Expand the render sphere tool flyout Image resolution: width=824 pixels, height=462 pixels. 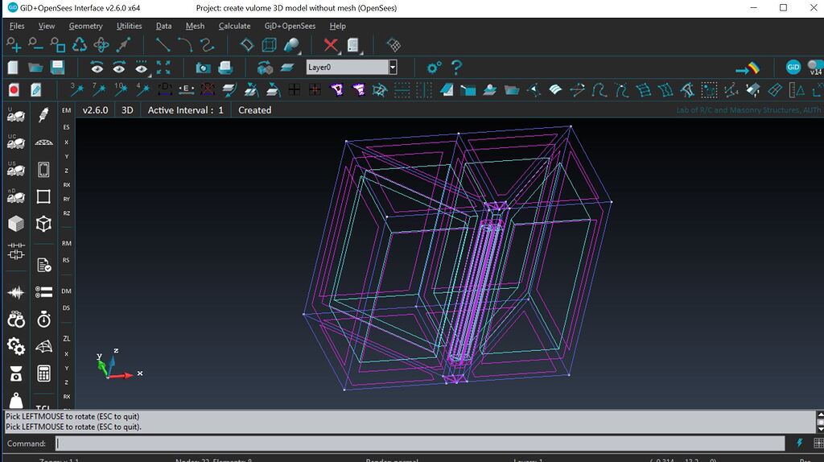tap(293, 45)
